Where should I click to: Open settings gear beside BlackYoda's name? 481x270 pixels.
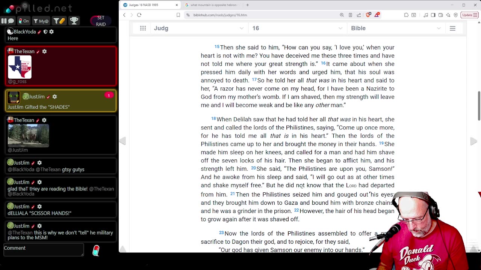coord(51,32)
